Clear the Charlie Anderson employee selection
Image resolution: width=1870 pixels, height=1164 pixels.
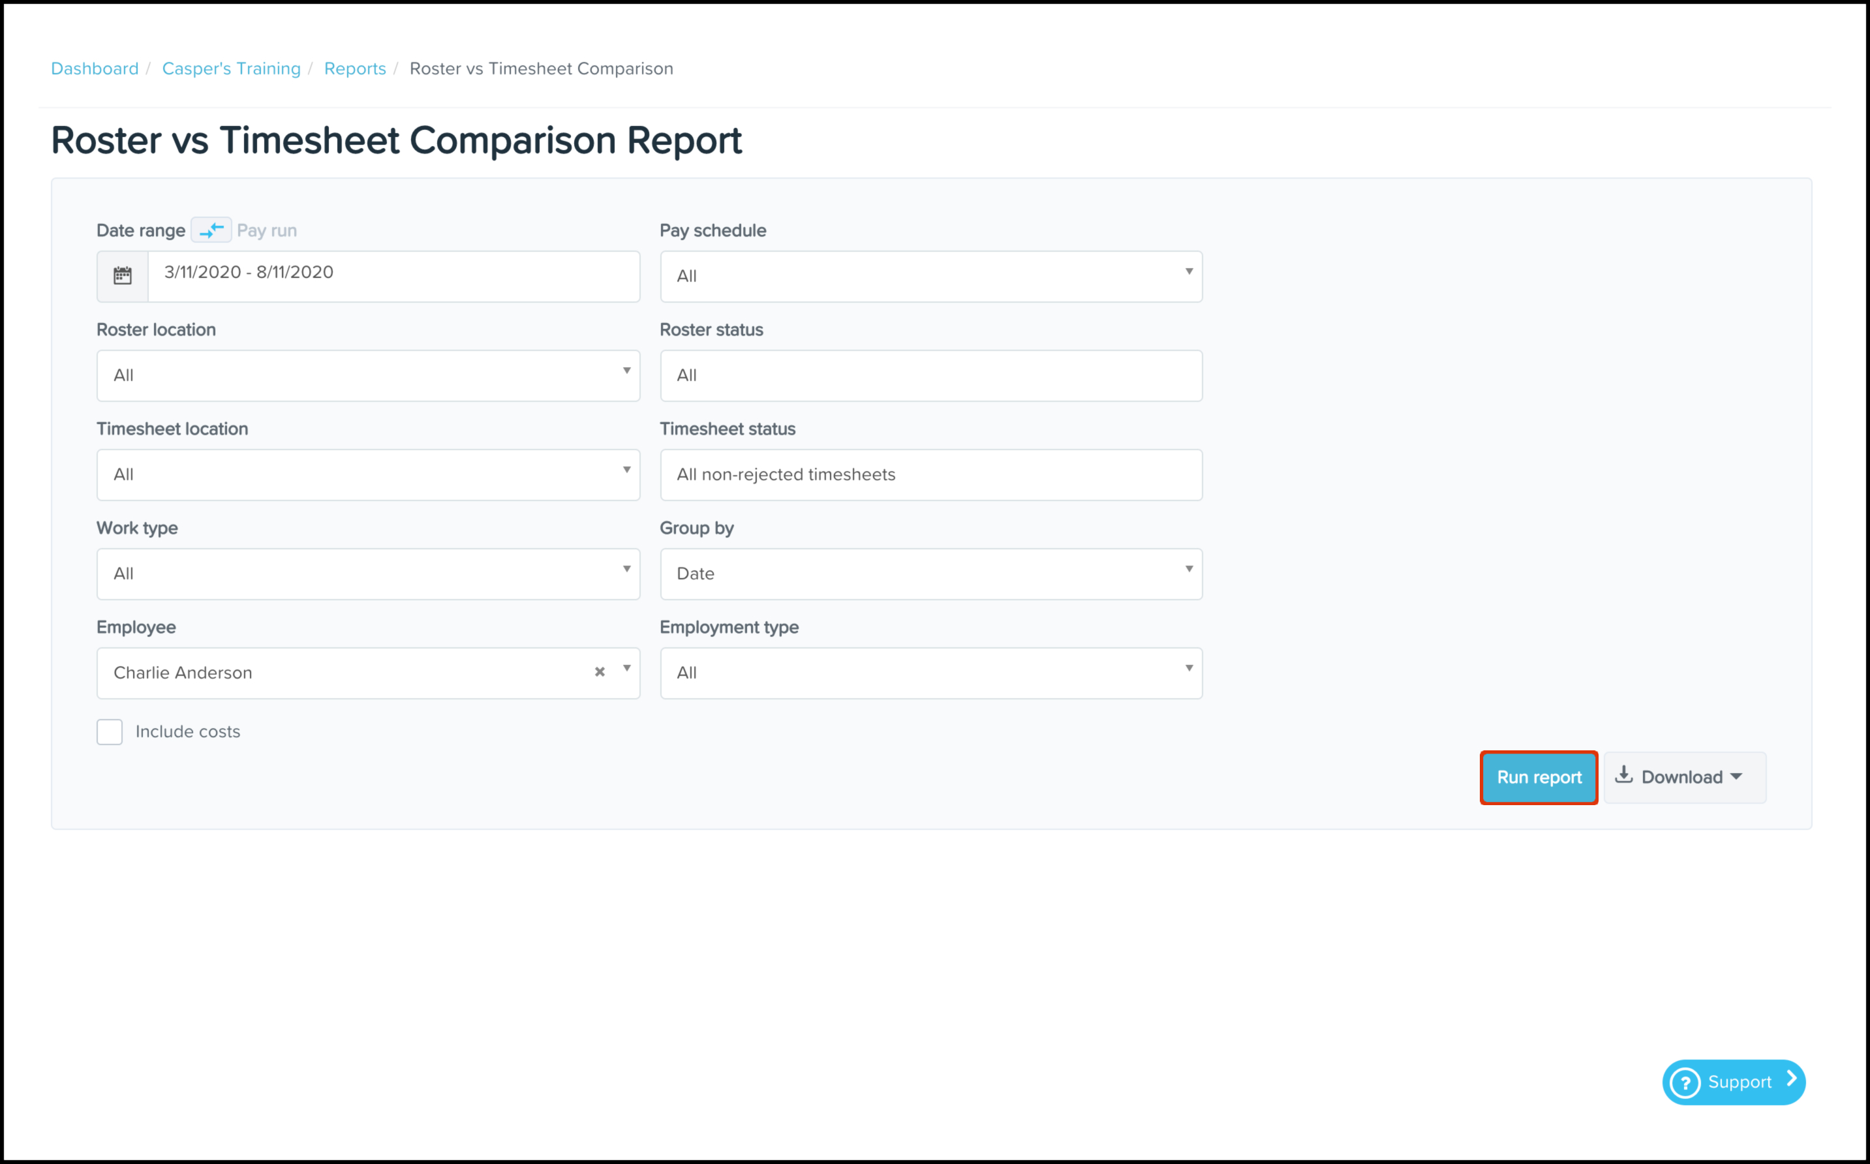[x=600, y=672]
